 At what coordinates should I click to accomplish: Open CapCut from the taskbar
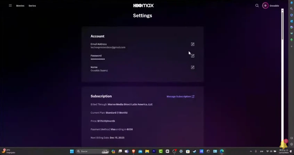coord(168,151)
